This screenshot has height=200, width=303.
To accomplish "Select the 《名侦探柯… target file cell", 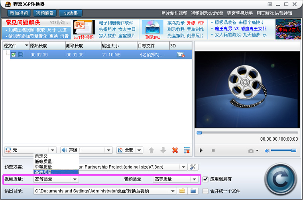I will 151,55.
